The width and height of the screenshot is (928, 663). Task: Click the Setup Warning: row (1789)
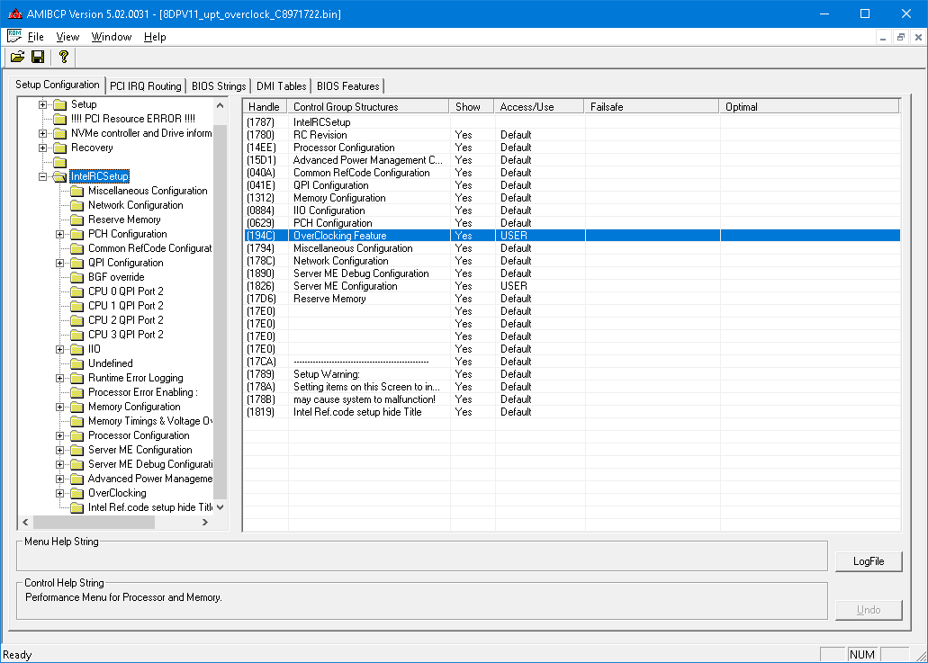coord(572,374)
